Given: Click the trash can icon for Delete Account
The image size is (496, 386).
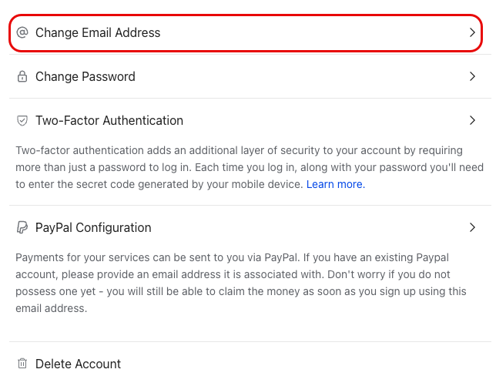Looking at the screenshot, I should point(22,364).
